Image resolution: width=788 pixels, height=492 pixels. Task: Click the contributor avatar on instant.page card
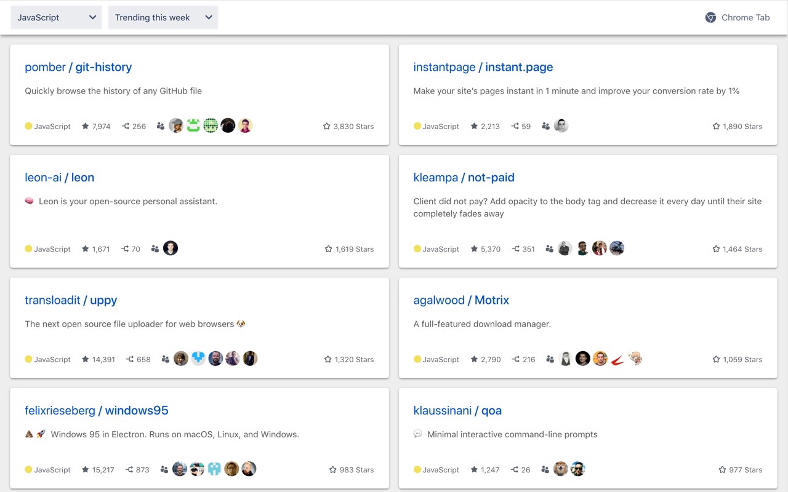(x=561, y=125)
